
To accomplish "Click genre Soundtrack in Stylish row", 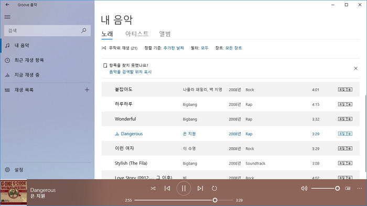I will pos(255,164).
